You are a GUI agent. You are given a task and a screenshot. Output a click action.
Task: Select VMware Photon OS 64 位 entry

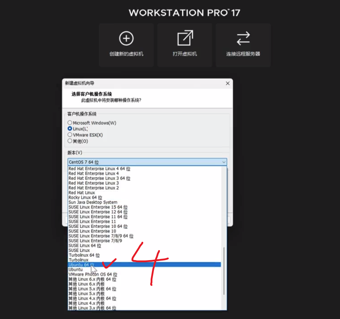(93, 274)
